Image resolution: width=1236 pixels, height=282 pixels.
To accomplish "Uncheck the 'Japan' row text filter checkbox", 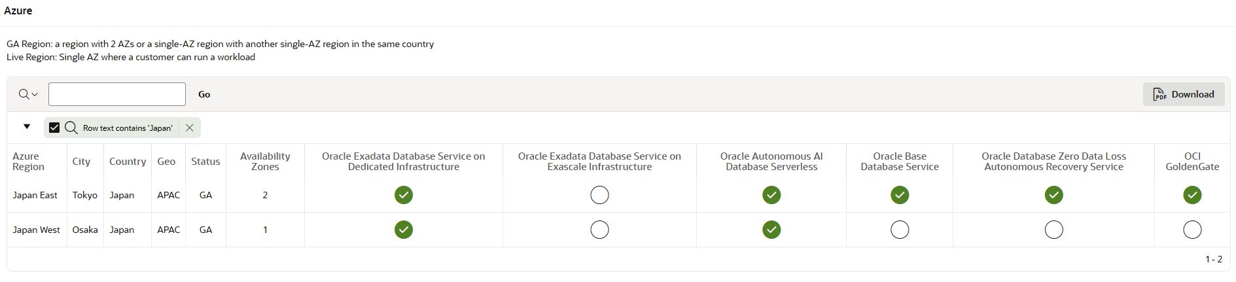I will (x=54, y=128).
